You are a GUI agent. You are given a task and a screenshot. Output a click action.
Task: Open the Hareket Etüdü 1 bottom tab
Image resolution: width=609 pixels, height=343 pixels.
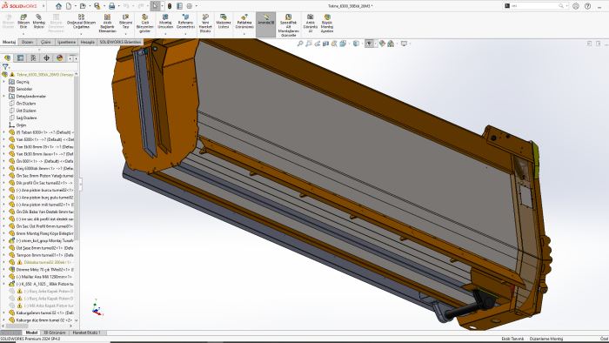click(x=87, y=333)
